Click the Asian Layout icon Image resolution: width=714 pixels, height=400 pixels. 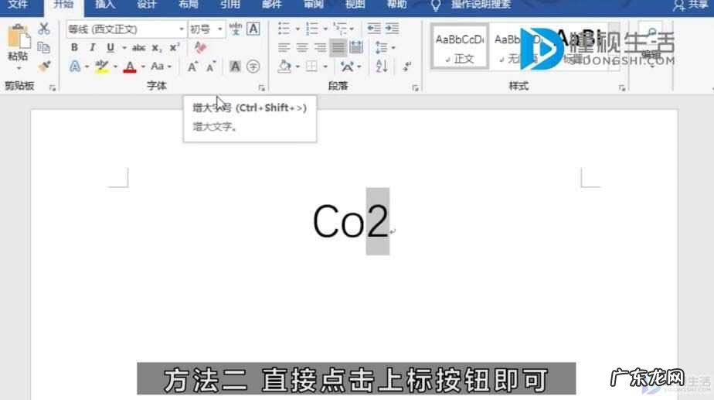(x=347, y=67)
